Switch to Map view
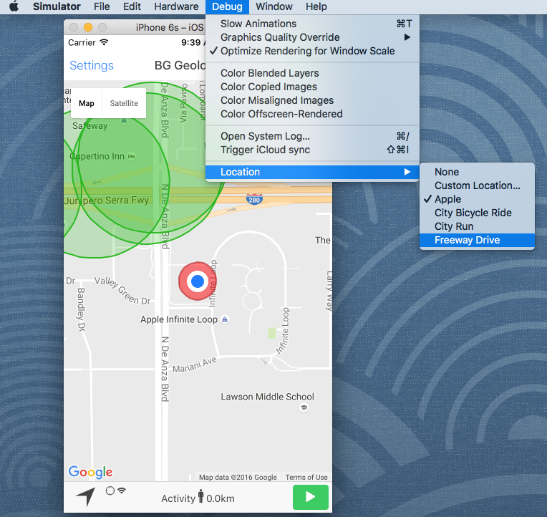The height and width of the screenshot is (517, 547). 86,103
